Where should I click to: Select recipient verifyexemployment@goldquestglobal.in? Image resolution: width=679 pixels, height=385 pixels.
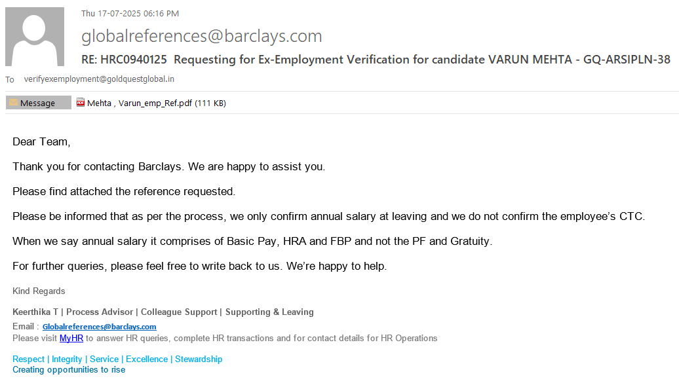[99, 79]
